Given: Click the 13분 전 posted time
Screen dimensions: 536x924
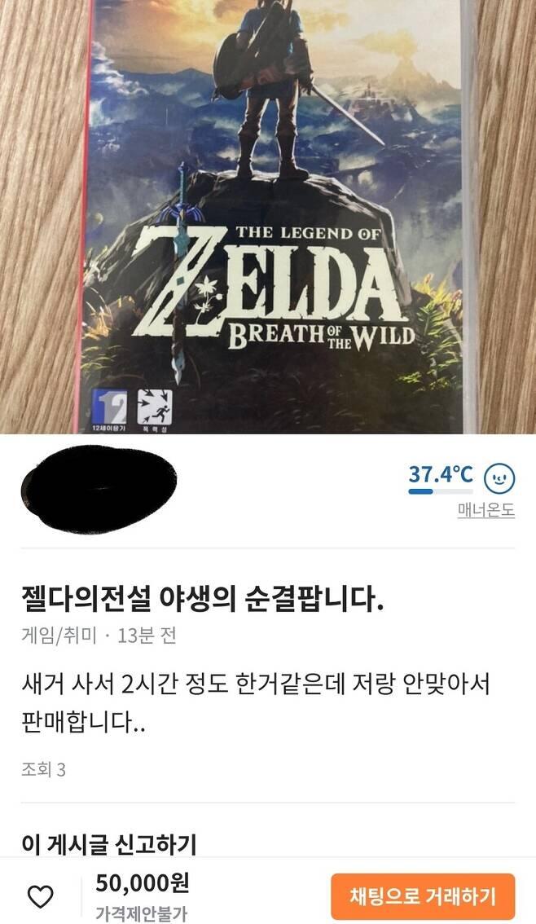Looking at the screenshot, I should coord(147,636).
